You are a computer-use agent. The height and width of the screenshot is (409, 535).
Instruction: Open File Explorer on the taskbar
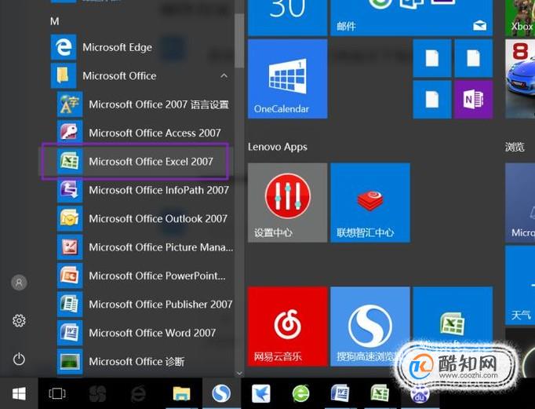pos(181,393)
